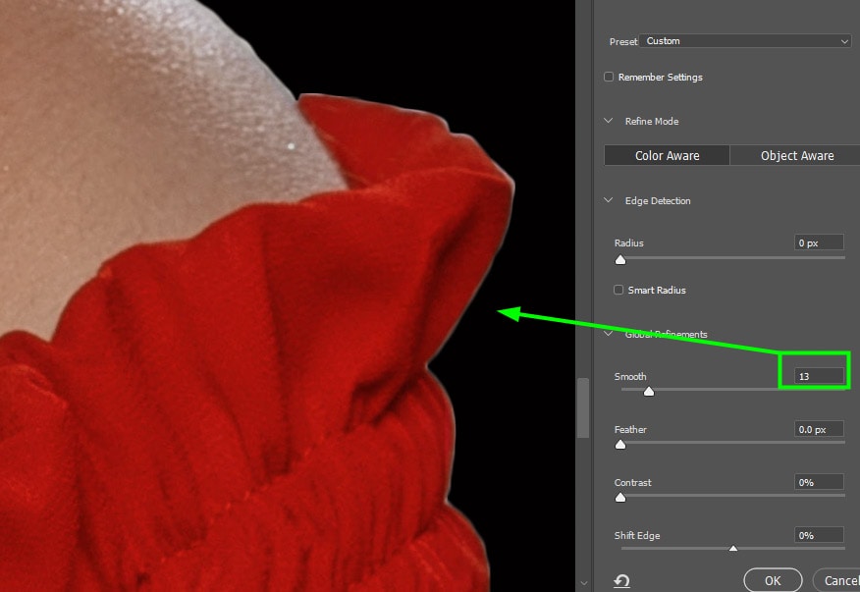
Task: Open the Preset dropdown showing Custom
Action: (744, 41)
